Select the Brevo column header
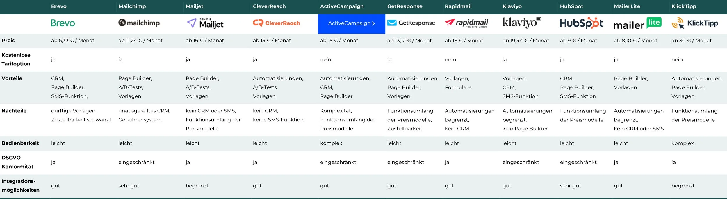 point(59,6)
